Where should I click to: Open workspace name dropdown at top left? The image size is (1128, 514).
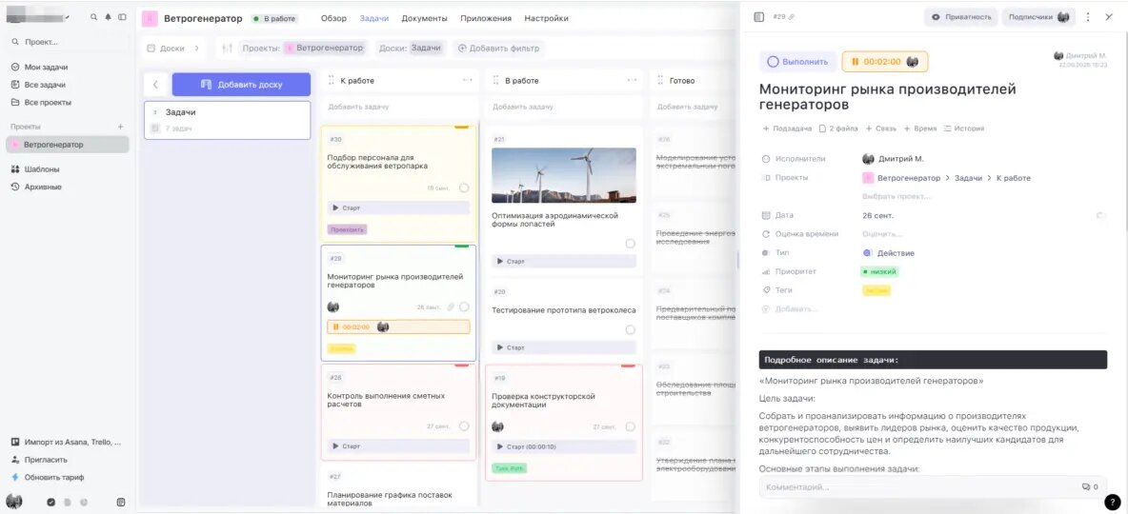tap(38, 16)
